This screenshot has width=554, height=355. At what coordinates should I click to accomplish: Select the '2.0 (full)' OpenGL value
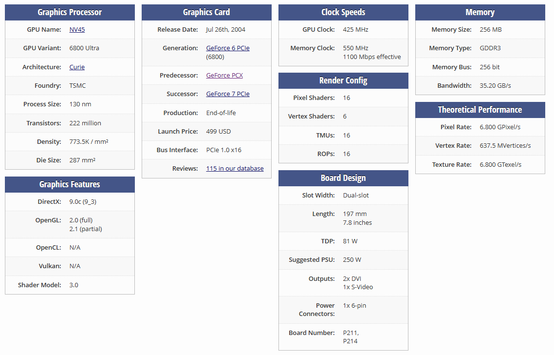coord(81,220)
